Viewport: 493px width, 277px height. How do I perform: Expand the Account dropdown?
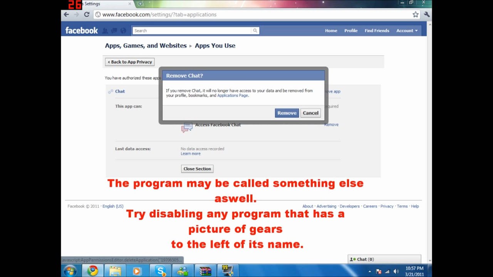pos(407,30)
